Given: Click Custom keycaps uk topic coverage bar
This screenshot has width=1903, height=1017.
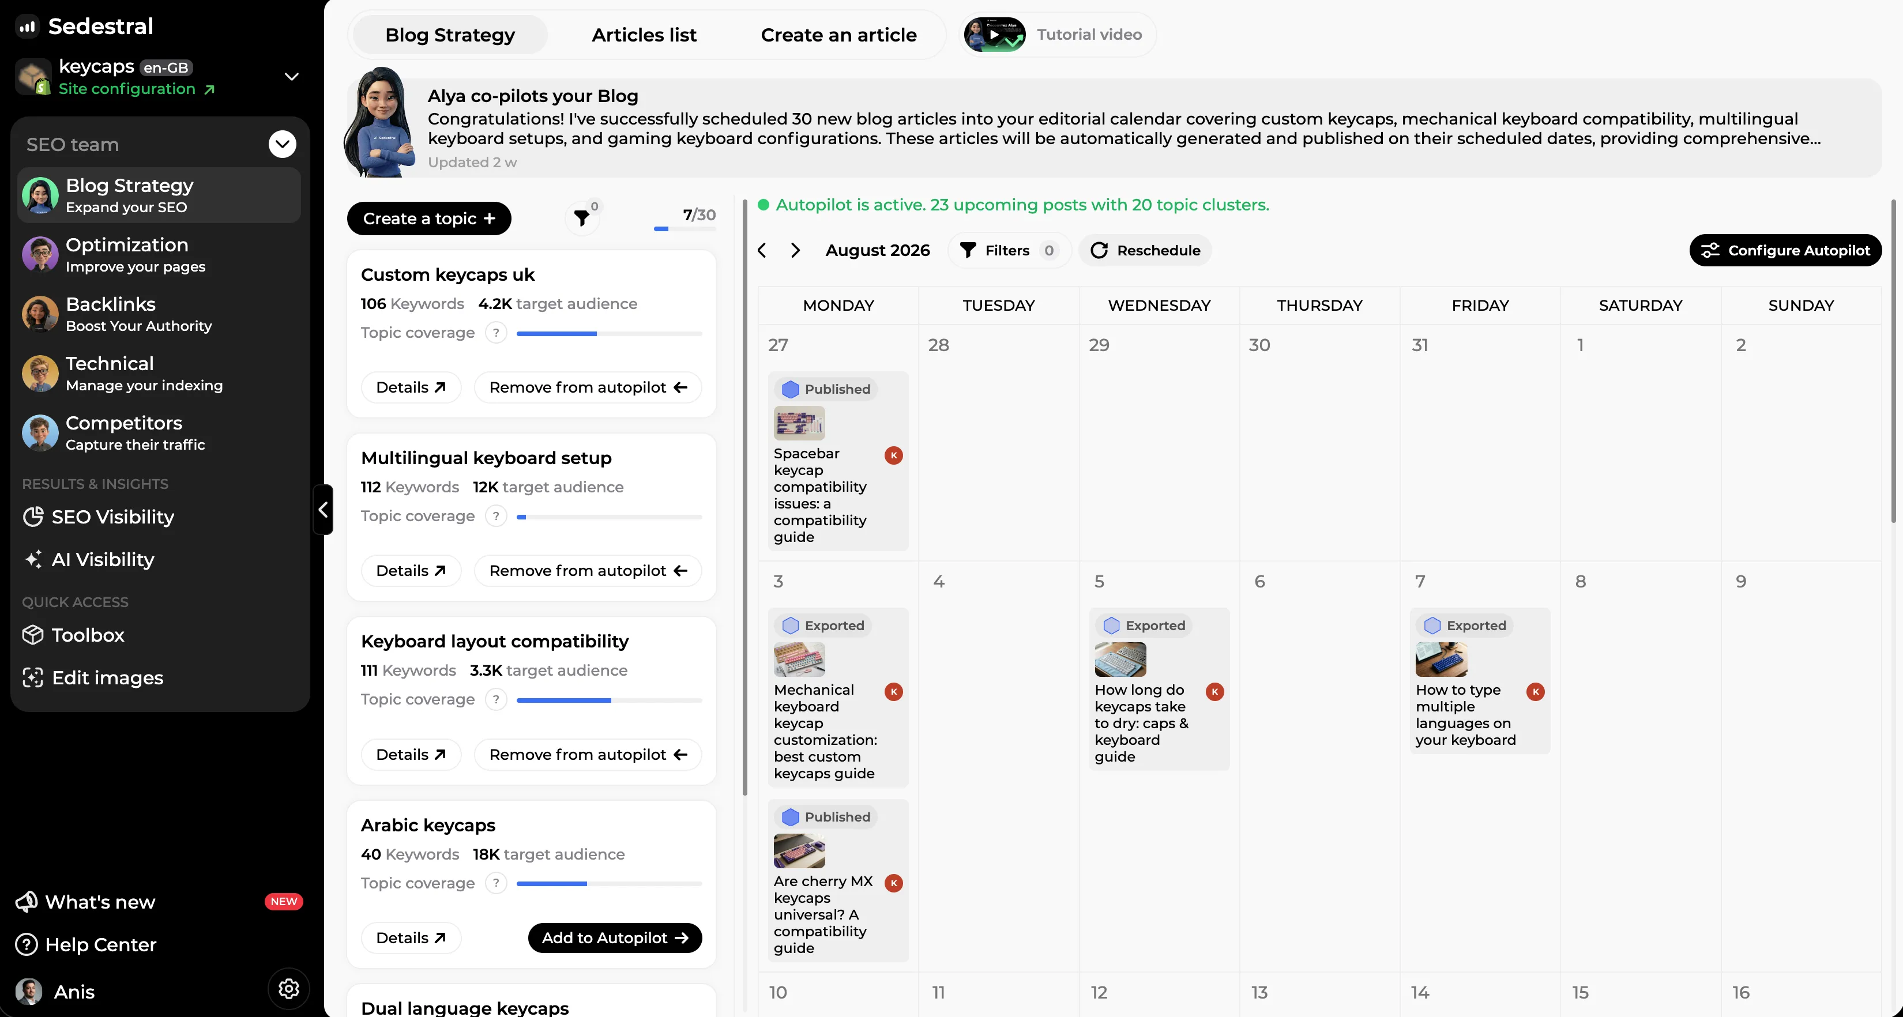Looking at the screenshot, I should (609, 334).
